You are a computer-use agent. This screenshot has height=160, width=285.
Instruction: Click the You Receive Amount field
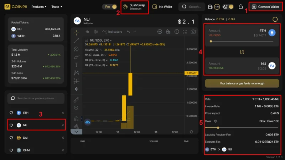(214, 64)
